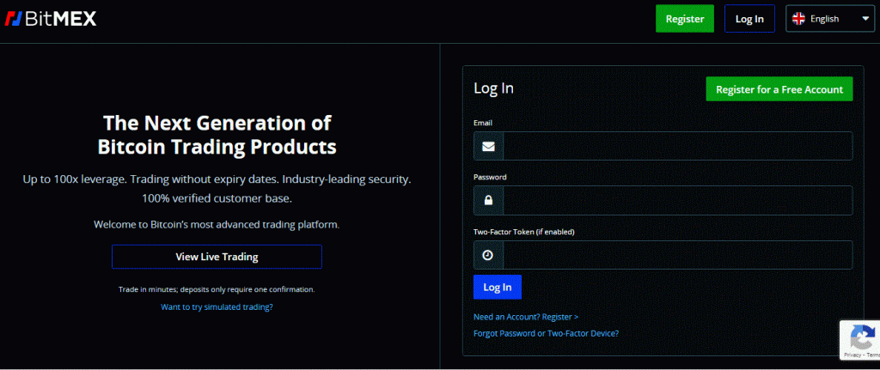Open Forgot Password or Two-Factor Device link

(546, 333)
